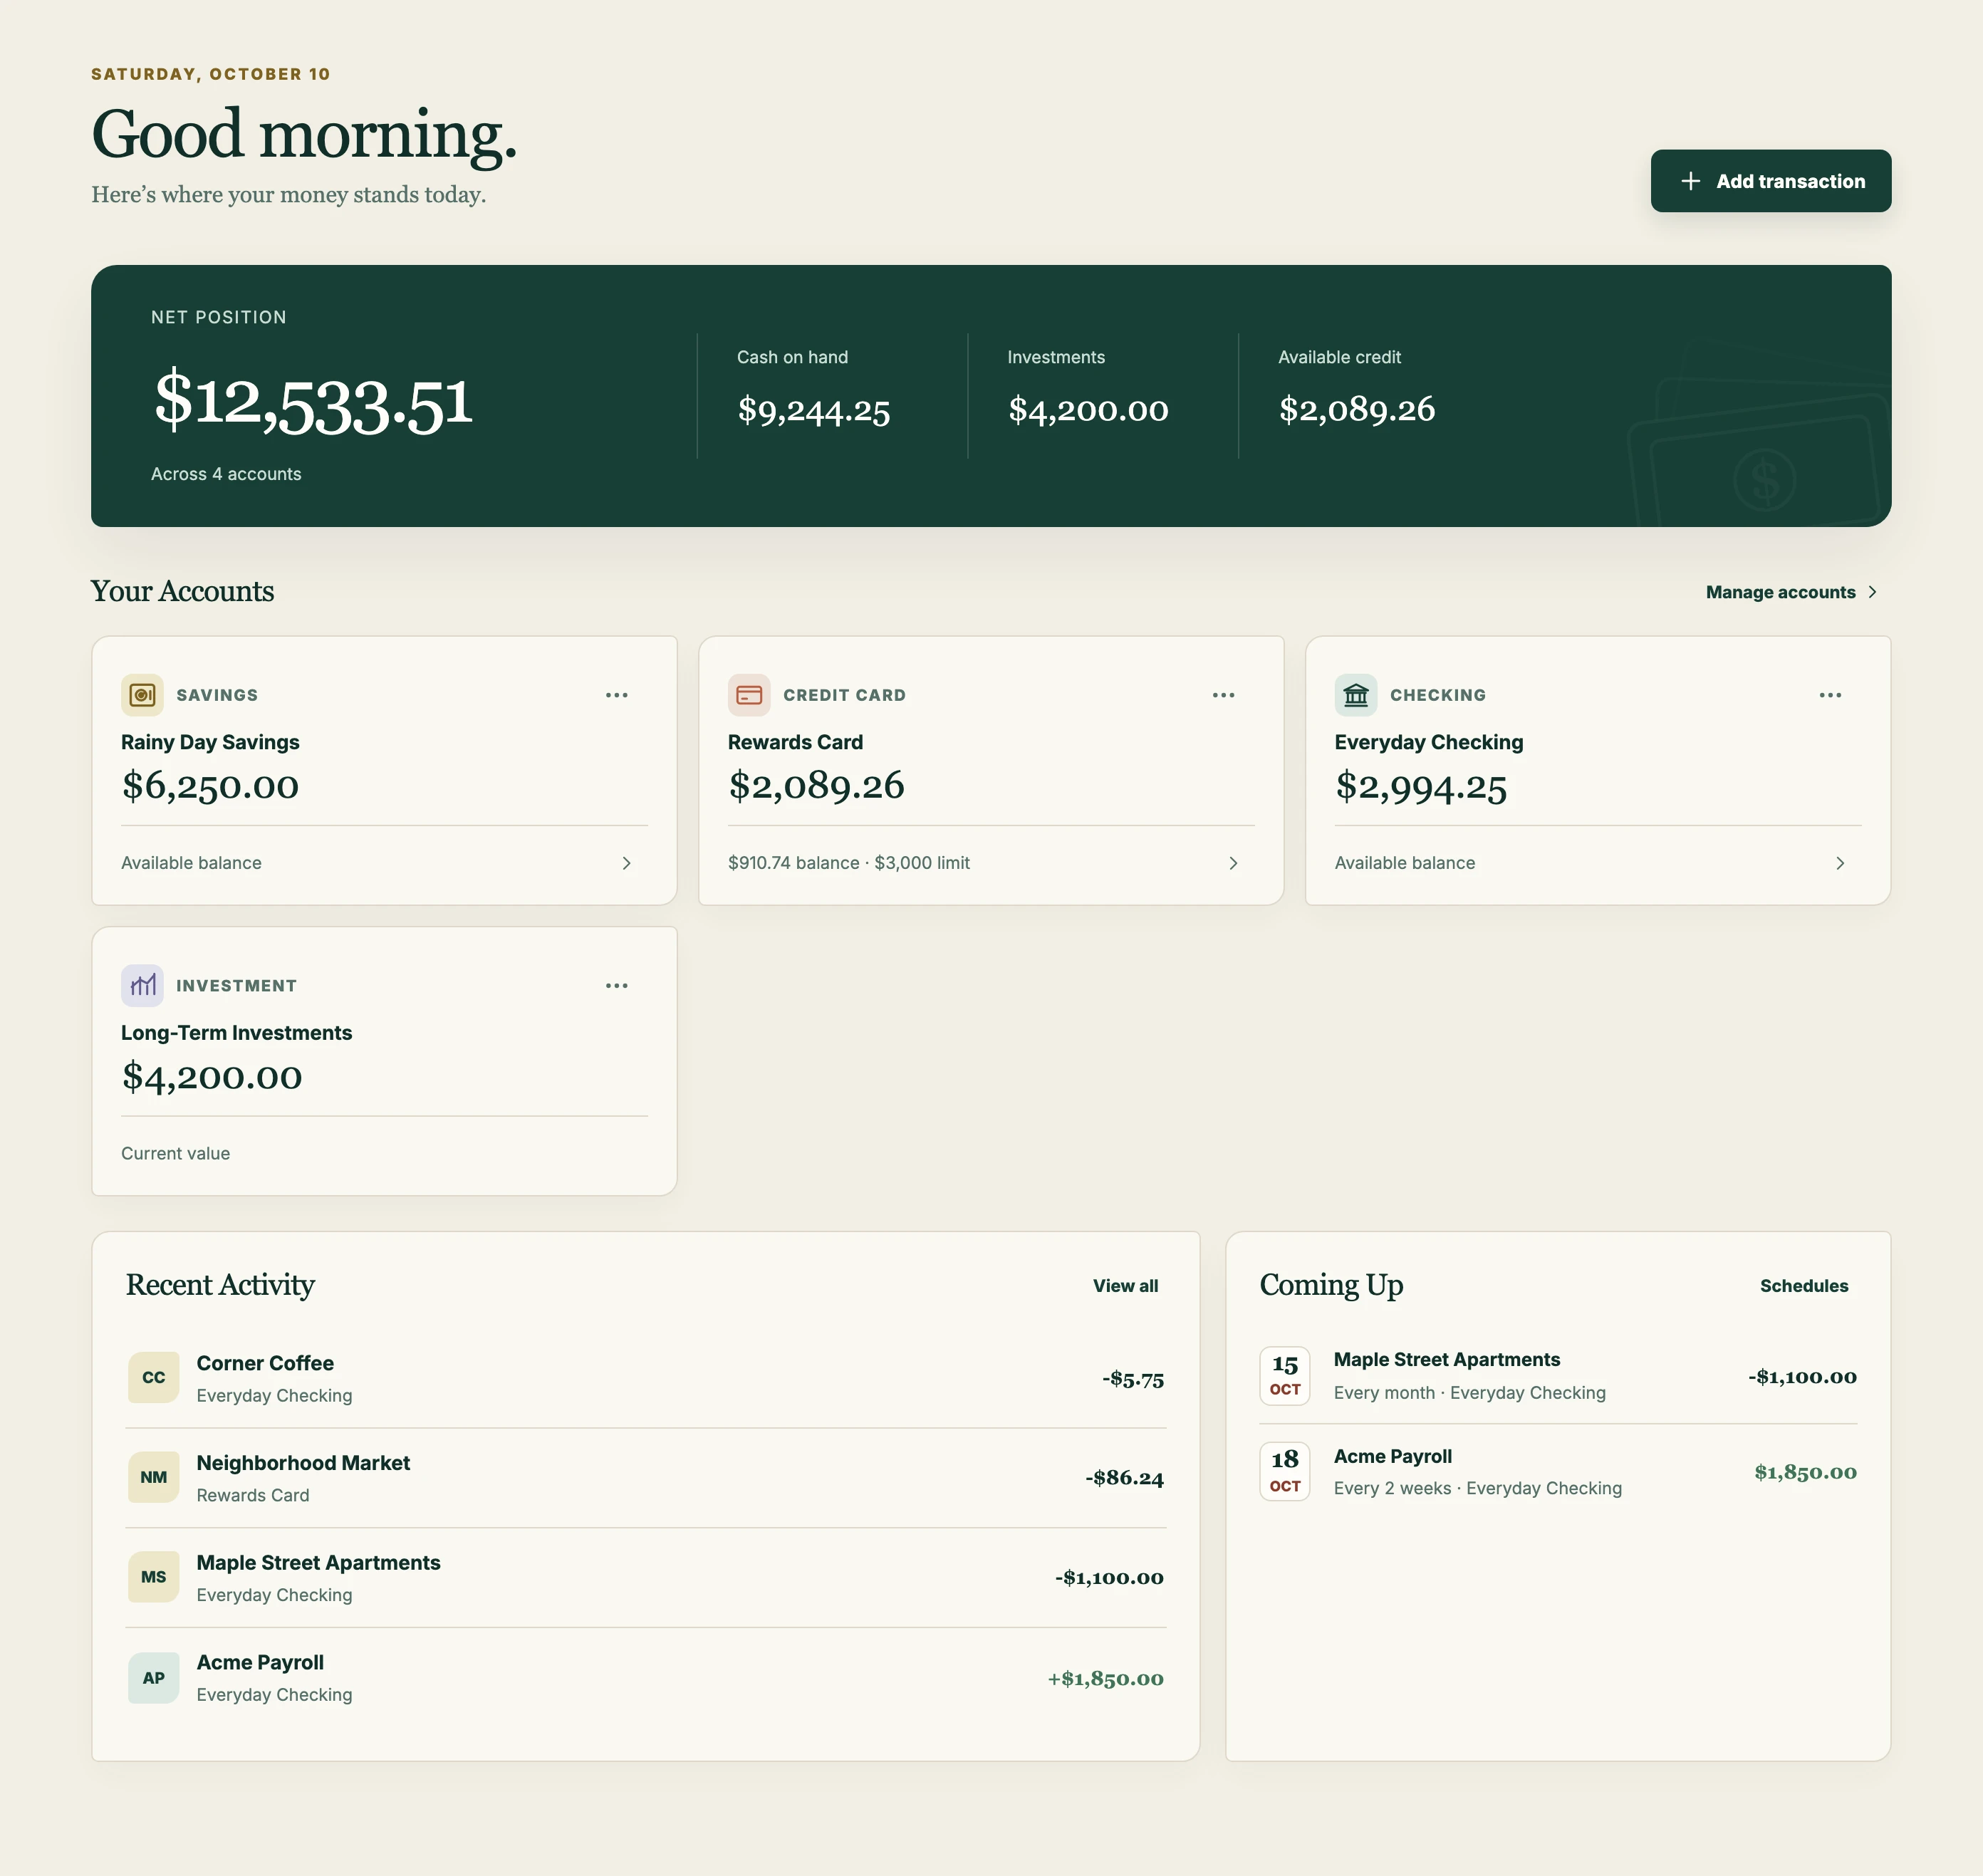The image size is (1983, 1876).
Task: Select the Corner Coffee transaction row
Action: click(646, 1378)
